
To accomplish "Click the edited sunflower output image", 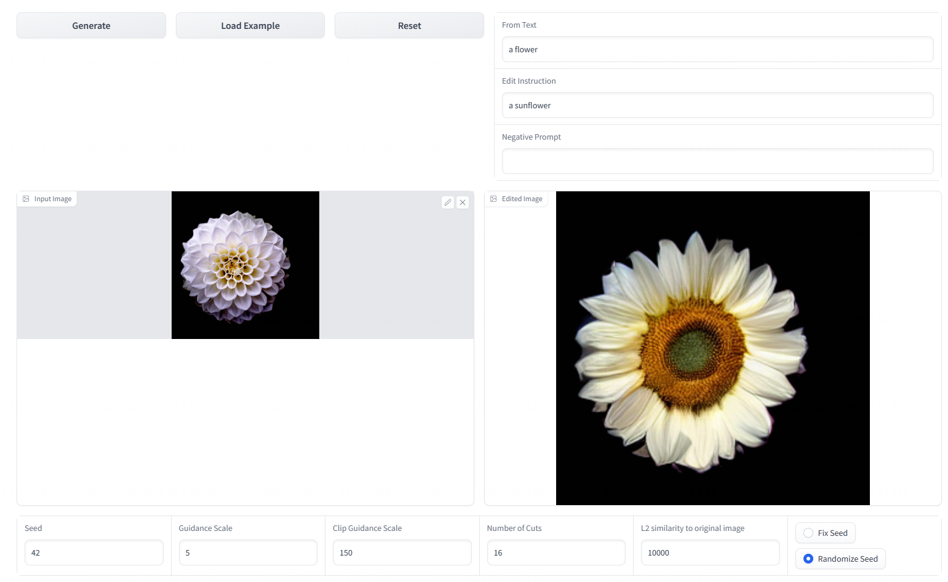I will [x=713, y=348].
